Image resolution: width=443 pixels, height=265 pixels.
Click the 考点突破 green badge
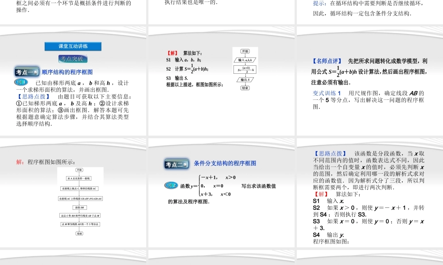click(x=73, y=59)
